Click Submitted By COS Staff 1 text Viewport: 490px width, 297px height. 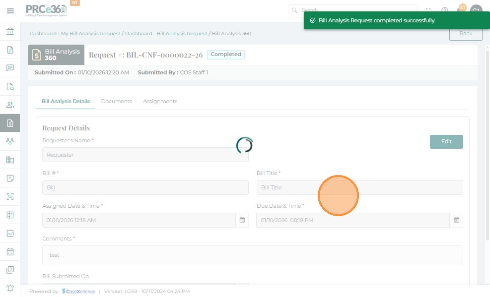click(x=173, y=72)
